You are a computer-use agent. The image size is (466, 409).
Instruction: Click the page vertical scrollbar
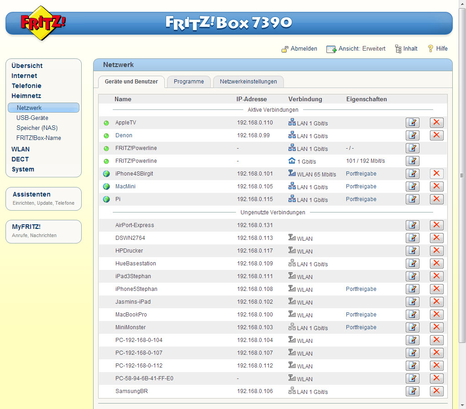coord(462,175)
